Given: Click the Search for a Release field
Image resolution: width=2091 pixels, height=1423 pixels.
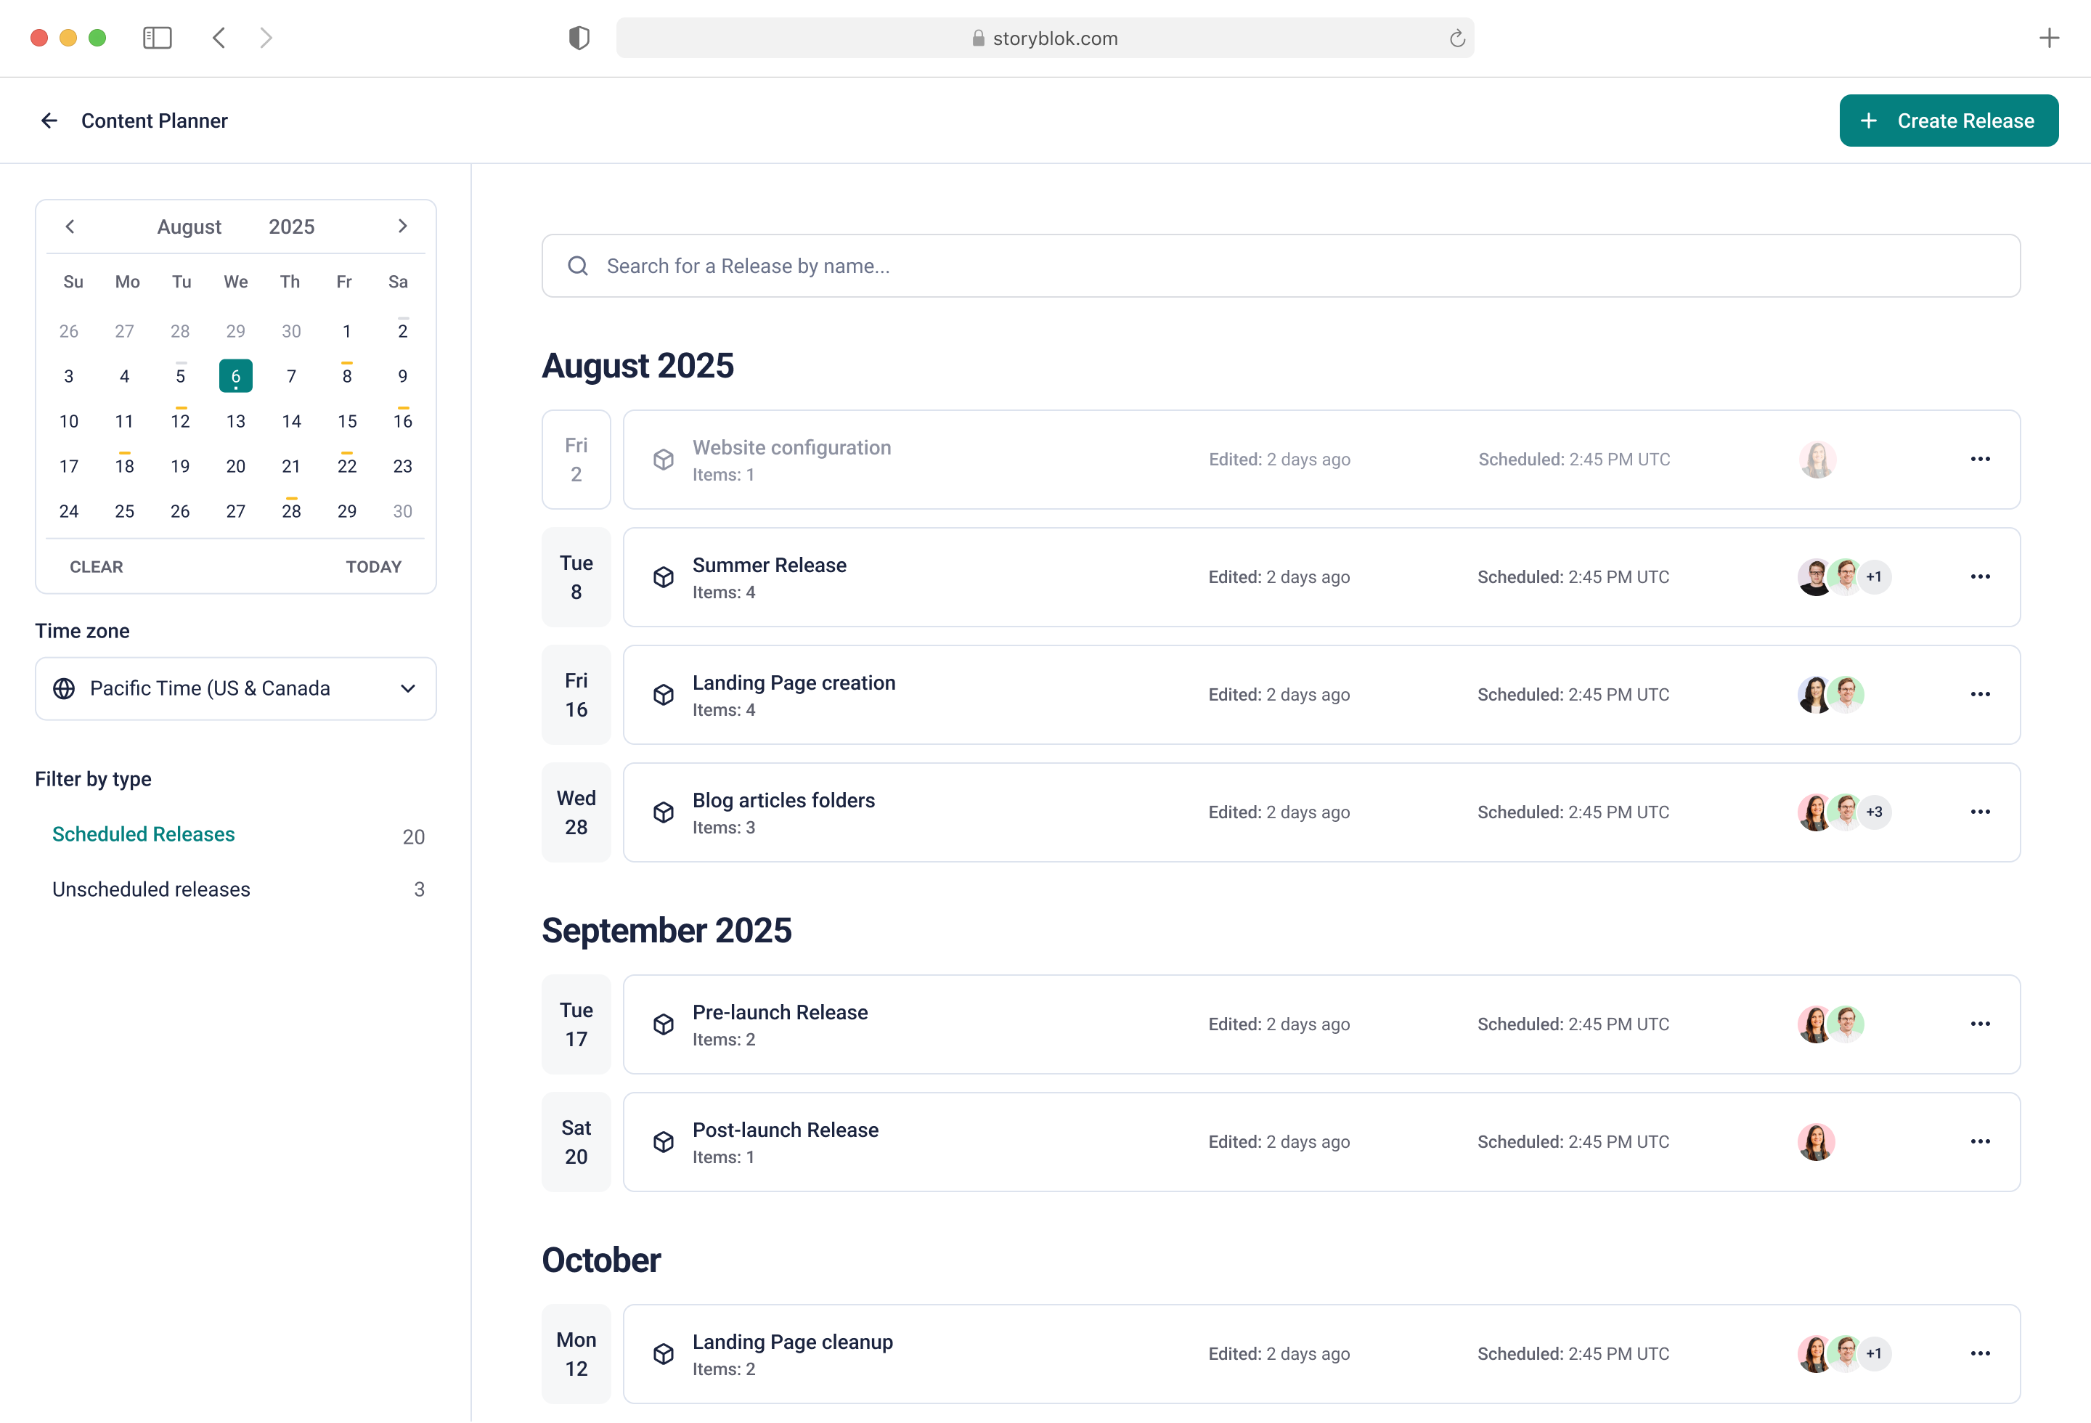Looking at the screenshot, I should tap(1280, 266).
